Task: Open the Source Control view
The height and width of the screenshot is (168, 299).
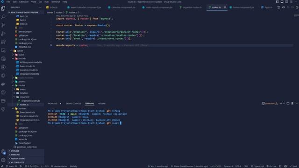Action: [3, 25]
